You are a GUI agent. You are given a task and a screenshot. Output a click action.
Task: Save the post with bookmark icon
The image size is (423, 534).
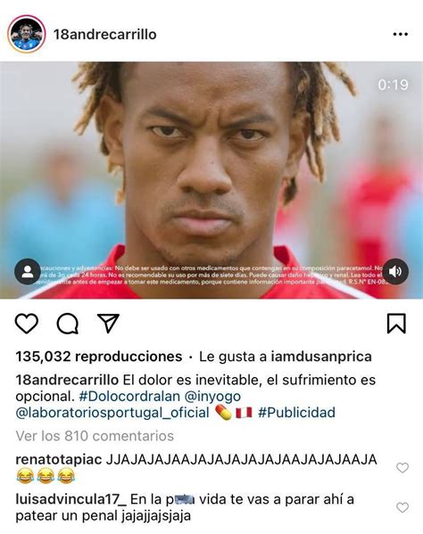pyautogui.click(x=396, y=324)
